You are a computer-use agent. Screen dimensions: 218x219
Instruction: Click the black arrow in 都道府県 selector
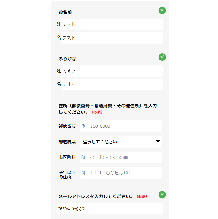pyautogui.click(x=158, y=141)
